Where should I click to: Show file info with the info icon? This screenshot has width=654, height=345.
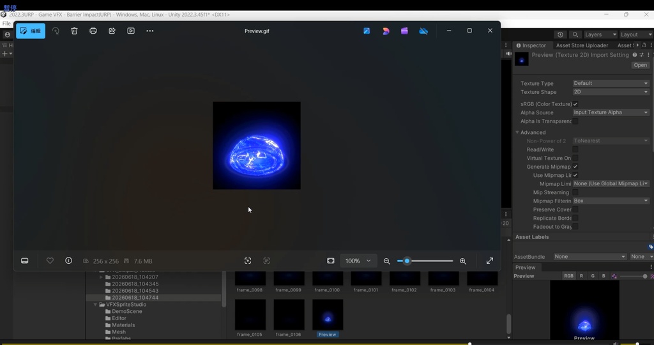[x=69, y=261]
